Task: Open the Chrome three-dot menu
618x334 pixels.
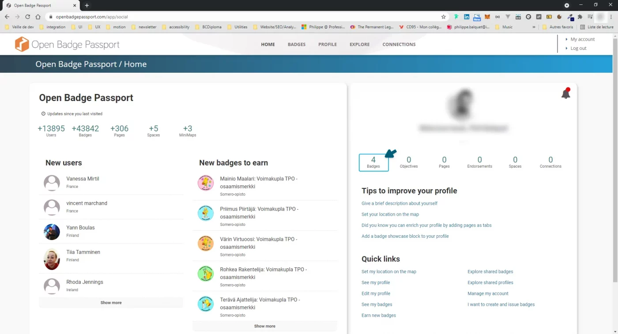Action: [x=611, y=17]
